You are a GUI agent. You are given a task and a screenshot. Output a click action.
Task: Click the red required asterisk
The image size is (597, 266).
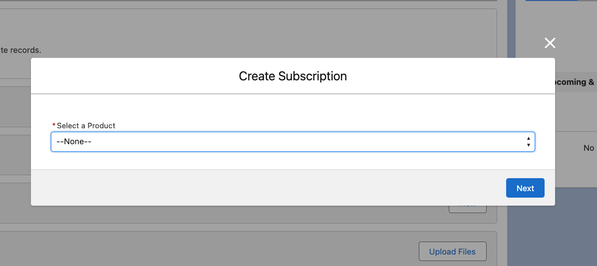click(54, 126)
